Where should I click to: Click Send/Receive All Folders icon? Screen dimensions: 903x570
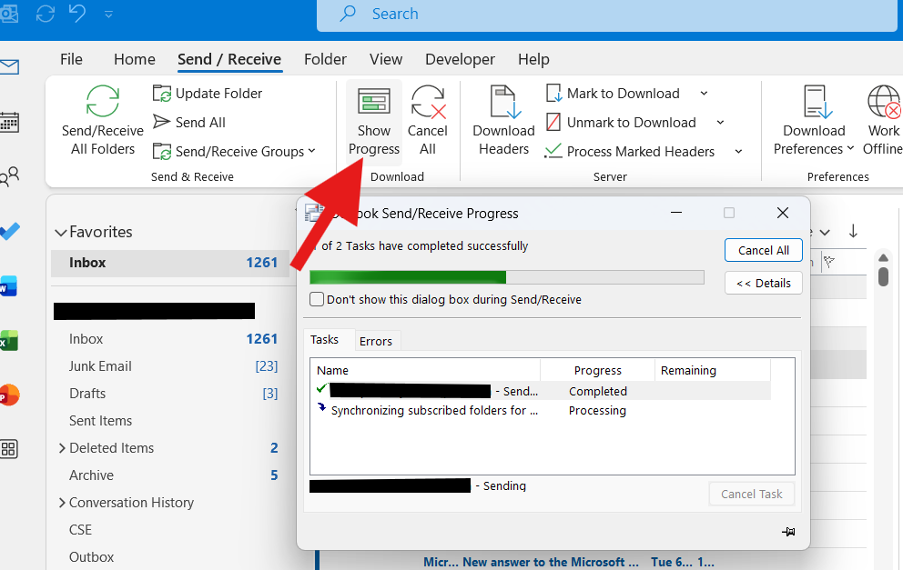(103, 101)
